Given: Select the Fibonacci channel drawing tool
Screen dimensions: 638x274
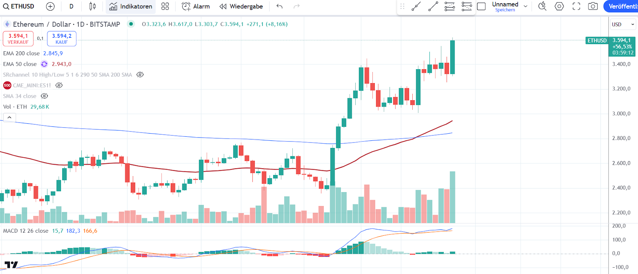Looking at the screenshot, I should (450, 6).
